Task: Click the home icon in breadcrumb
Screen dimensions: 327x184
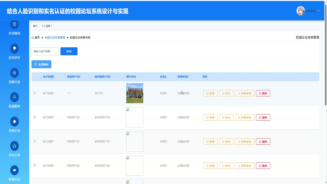Action: (x=33, y=38)
